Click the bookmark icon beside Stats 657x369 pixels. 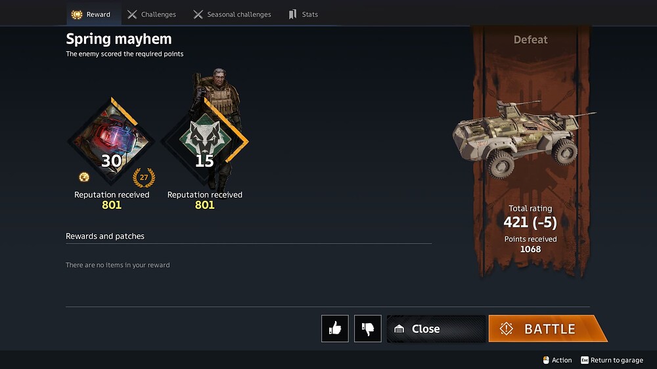click(x=292, y=14)
